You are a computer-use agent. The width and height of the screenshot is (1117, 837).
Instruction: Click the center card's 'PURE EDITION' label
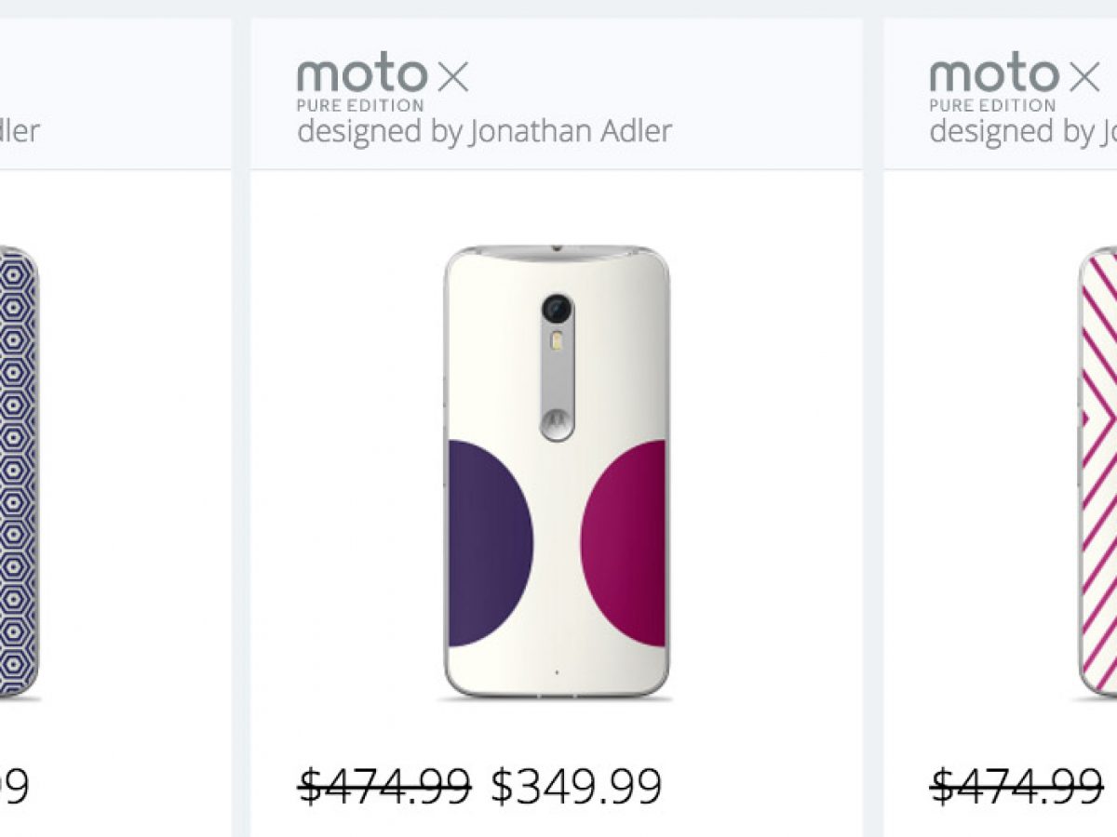(x=361, y=105)
